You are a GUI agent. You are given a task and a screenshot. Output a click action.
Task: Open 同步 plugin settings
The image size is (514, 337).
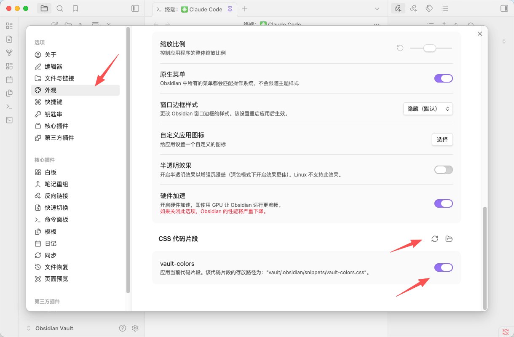(75, 255)
